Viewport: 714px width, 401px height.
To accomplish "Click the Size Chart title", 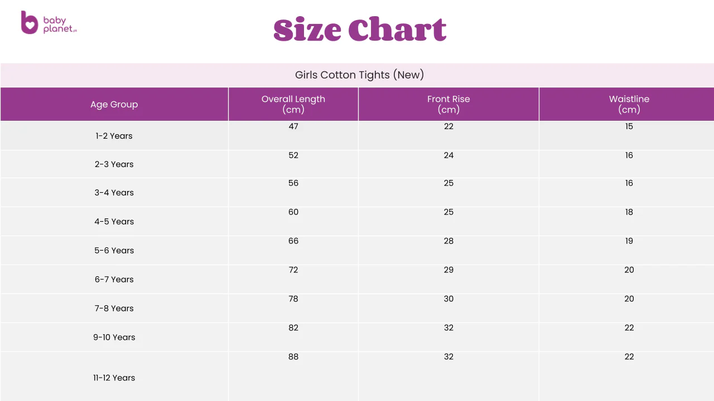I will click(360, 30).
